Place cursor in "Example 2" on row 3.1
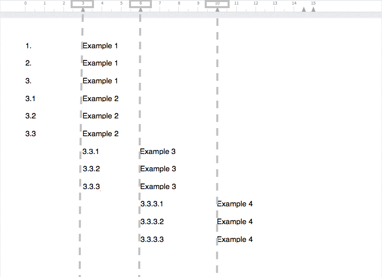 pos(101,99)
